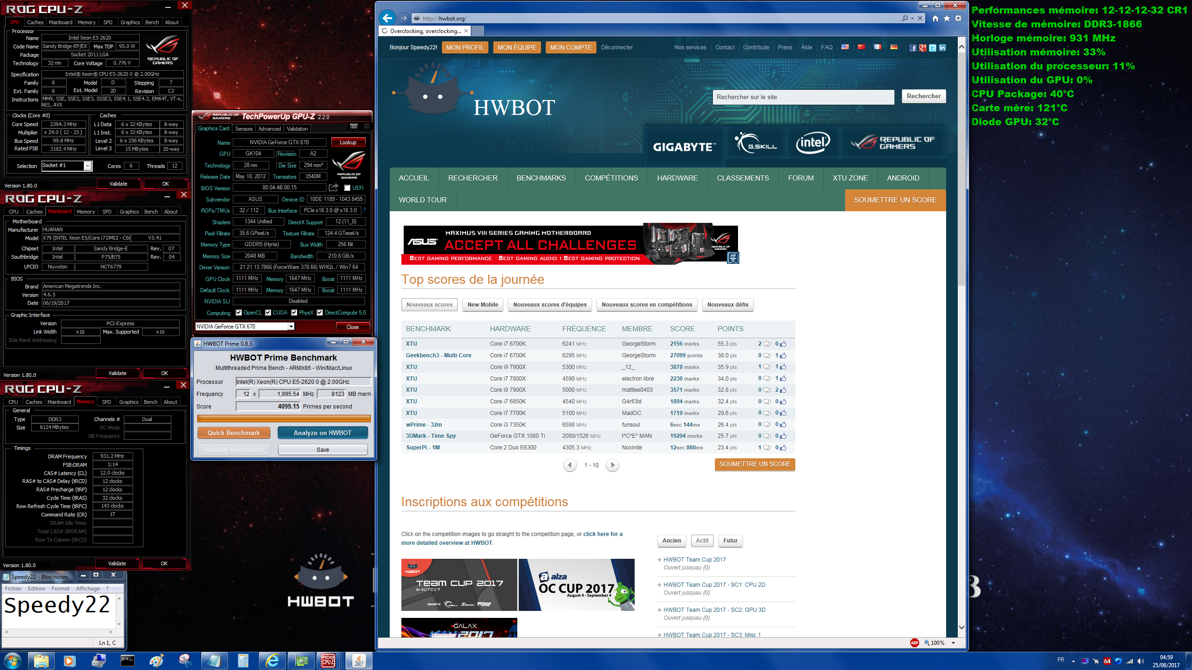Image resolution: width=1192 pixels, height=670 pixels.
Task: Open the Socket #1 selection dropdown
Action: (x=88, y=166)
